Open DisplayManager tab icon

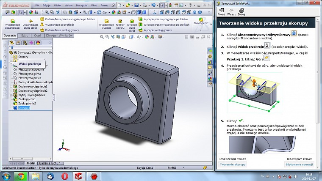pyautogui.click(x=38, y=43)
